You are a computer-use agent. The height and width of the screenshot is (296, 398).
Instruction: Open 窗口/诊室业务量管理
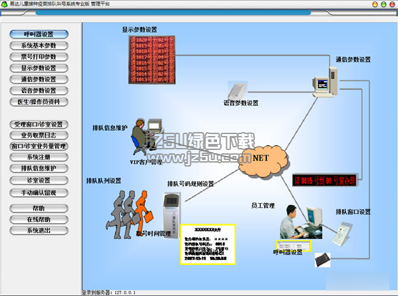39,146
